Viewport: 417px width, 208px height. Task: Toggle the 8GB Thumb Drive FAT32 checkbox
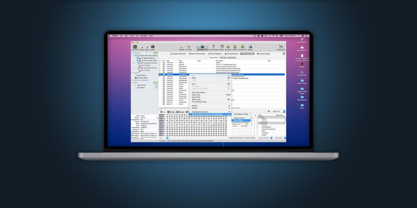point(136,63)
